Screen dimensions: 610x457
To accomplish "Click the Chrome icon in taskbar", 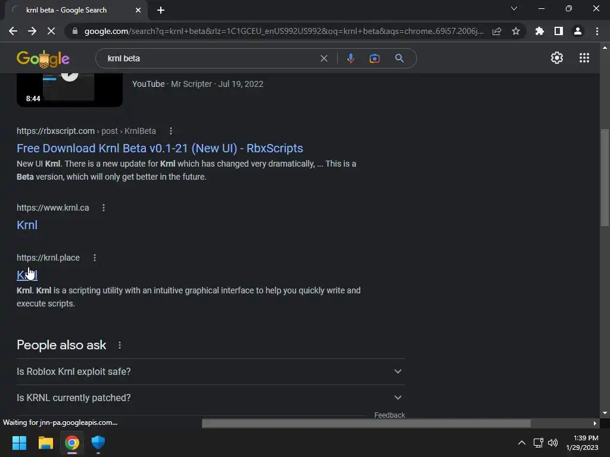I will click(72, 443).
